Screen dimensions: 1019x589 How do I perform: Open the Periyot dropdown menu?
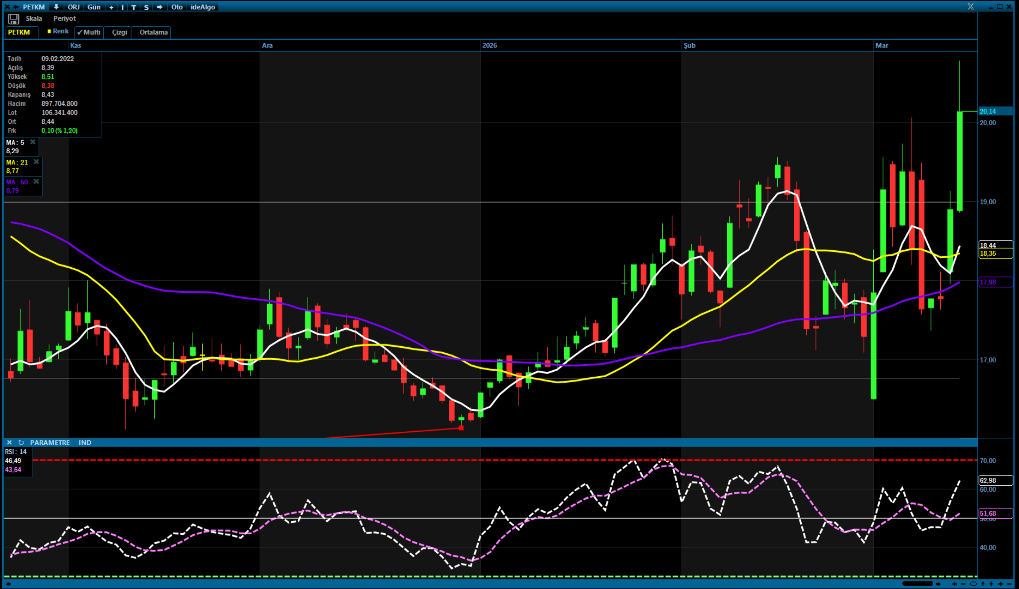point(64,19)
